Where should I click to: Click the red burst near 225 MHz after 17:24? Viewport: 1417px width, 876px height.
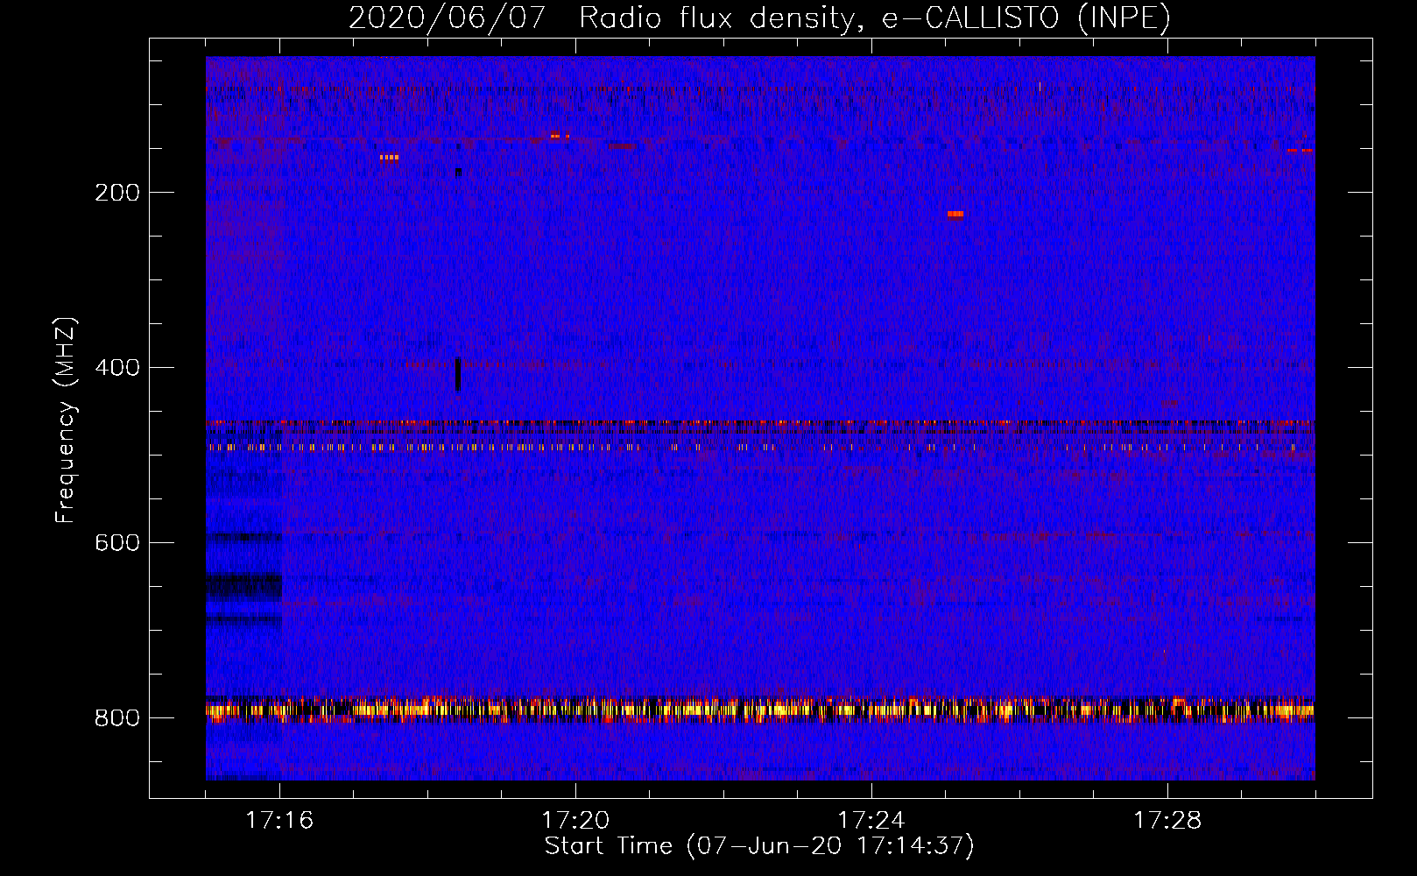(955, 214)
